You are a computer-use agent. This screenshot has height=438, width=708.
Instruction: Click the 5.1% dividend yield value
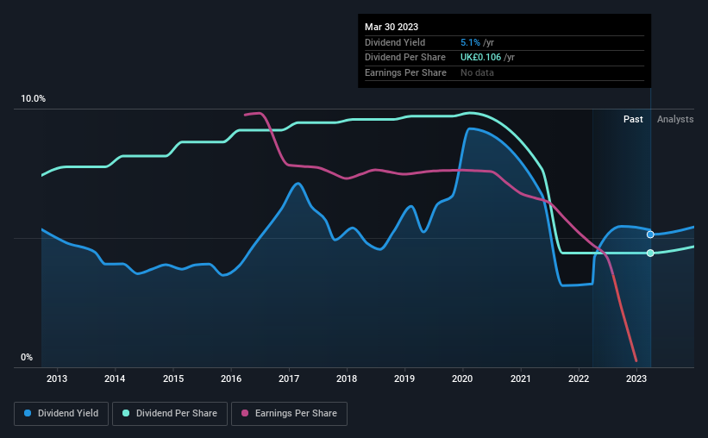coord(470,42)
